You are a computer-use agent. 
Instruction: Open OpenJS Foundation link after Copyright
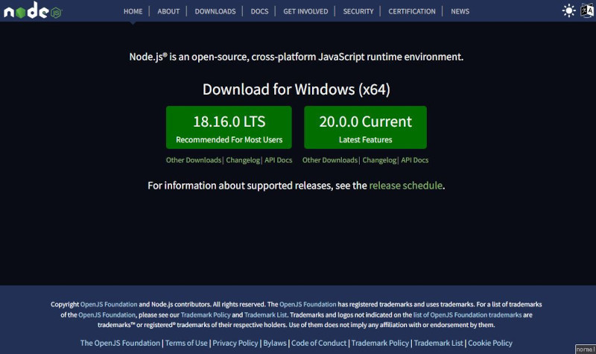click(109, 304)
